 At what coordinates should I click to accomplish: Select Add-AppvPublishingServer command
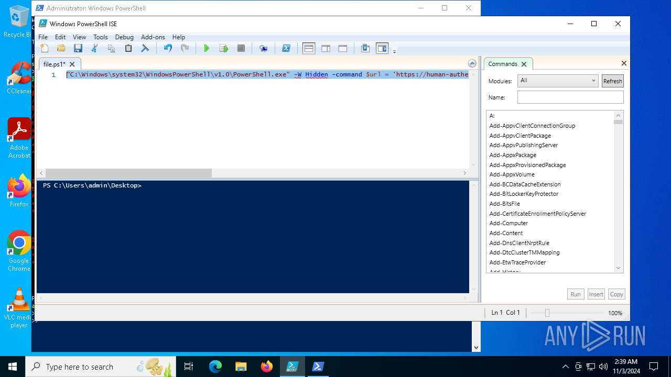pyautogui.click(x=523, y=145)
